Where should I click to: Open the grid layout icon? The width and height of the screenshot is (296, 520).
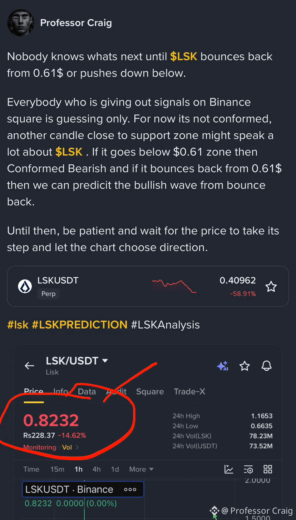click(x=268, y=469)
